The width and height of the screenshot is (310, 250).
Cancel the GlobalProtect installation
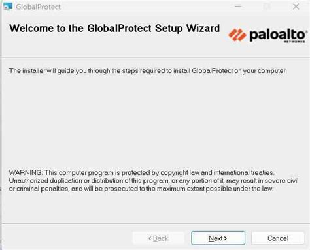(278, 238)
